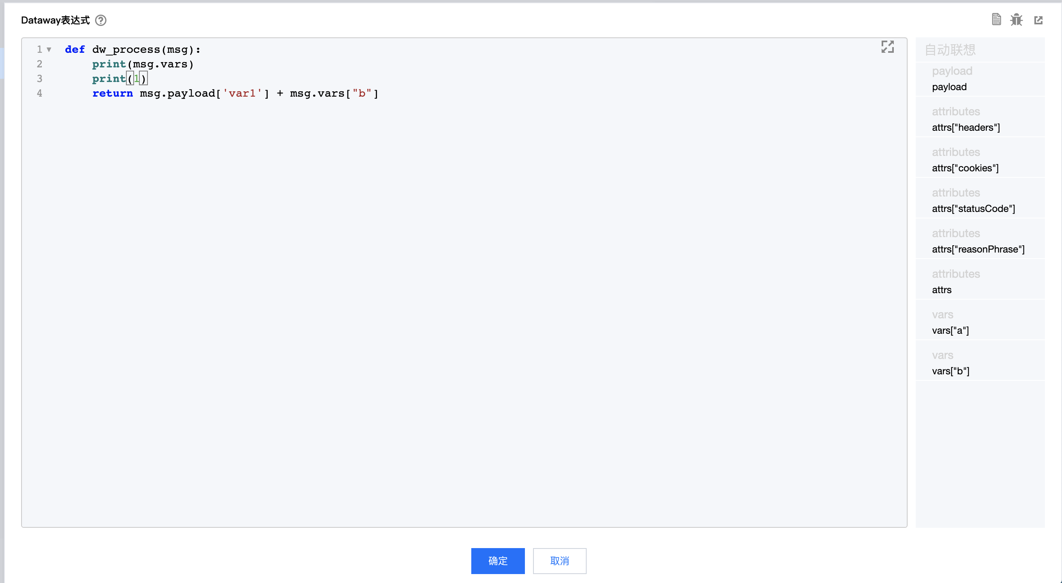The height and width of the screenshot is (583, 1062).
Task: Click print(1) on line 3
Action: tap(119, 79)
